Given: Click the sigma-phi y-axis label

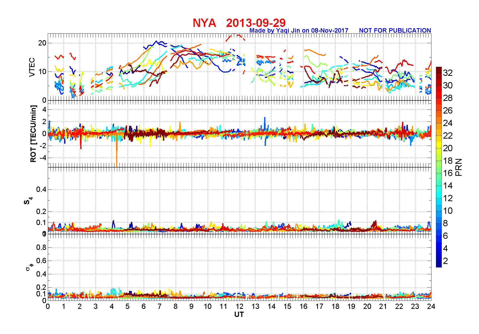Looking at the screenshot, I should (x=29, y=267).
